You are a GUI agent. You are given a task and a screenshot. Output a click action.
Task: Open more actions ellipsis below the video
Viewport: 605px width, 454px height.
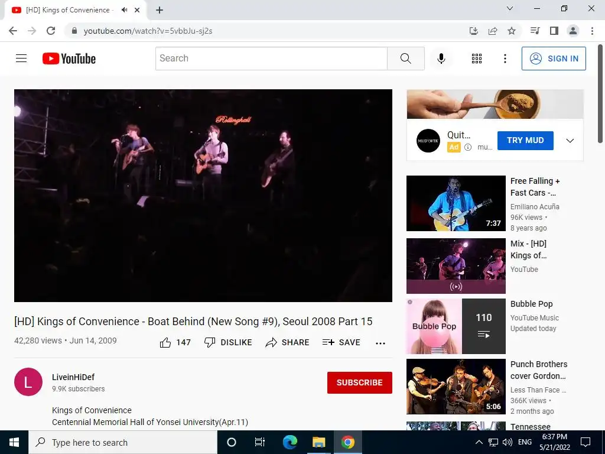380,343
